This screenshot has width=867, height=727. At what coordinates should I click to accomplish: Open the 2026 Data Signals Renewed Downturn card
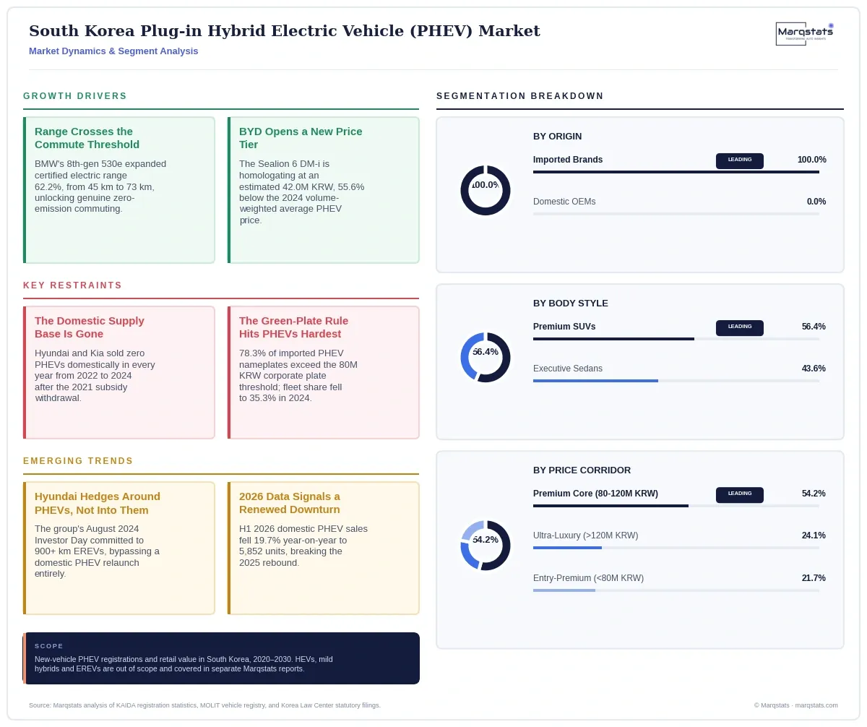click(324, 548)
